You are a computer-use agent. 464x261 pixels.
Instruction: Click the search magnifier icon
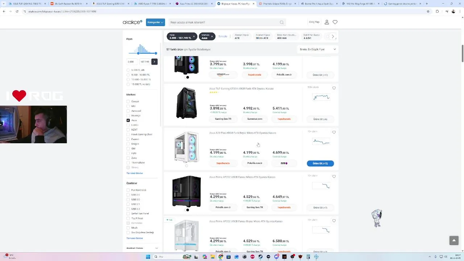282,22
